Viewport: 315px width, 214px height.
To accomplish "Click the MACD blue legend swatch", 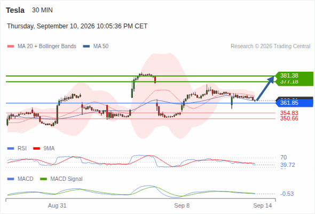I will 11,179.
